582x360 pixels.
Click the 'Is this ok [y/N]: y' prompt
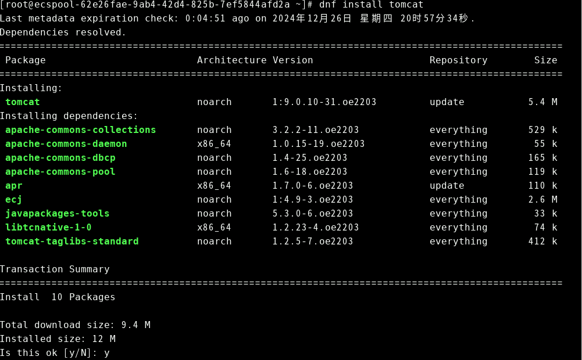coord(55,352)
